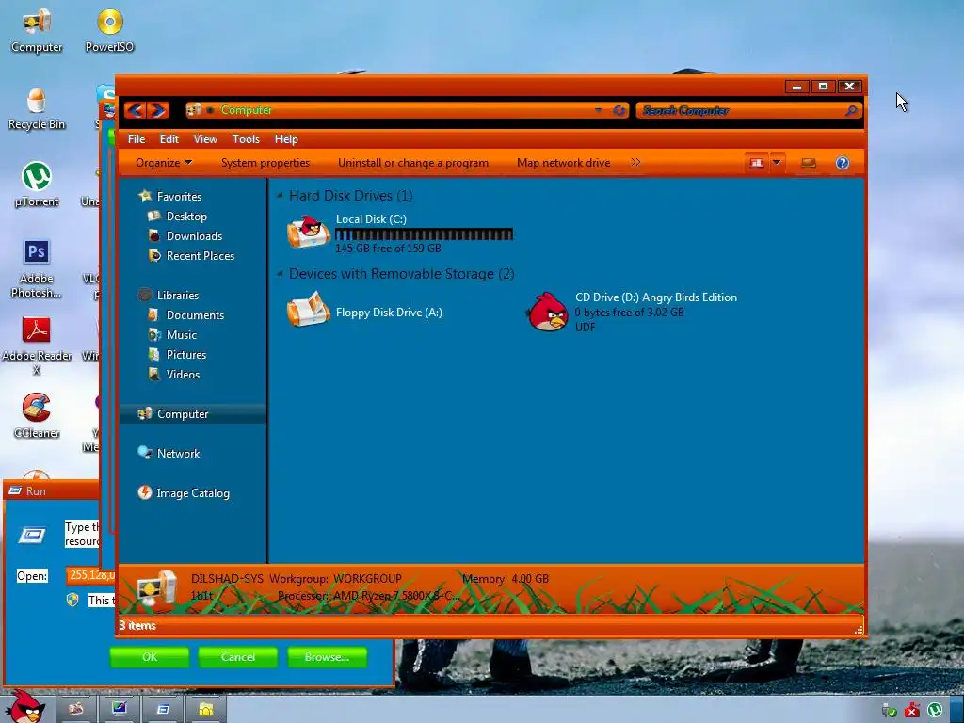Click Uninstall or change a program
The image size is (964, 723).
(x=413, y=163)
